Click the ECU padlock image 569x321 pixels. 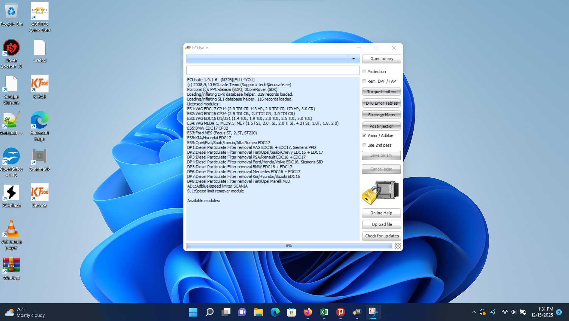(x=381, y=192)
